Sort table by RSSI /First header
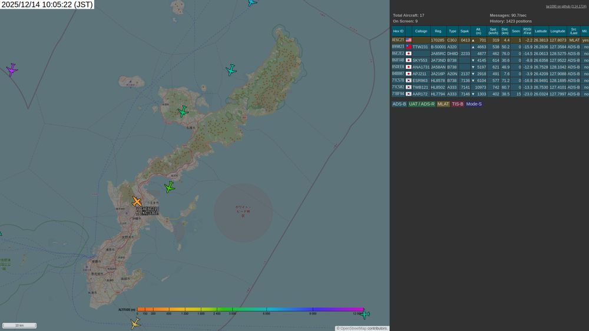 (527, 31)
